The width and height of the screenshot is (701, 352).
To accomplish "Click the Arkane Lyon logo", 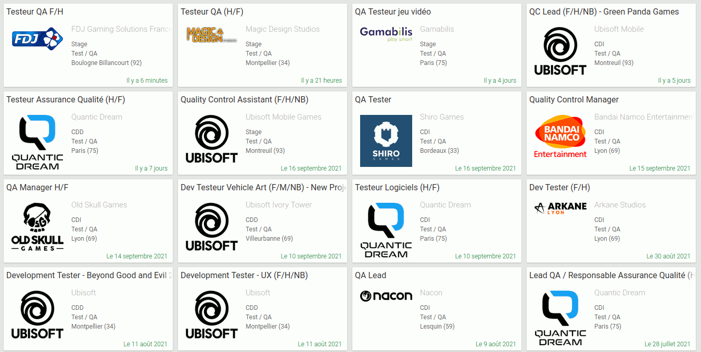I will pyautogui.click(x=560, y=208).
